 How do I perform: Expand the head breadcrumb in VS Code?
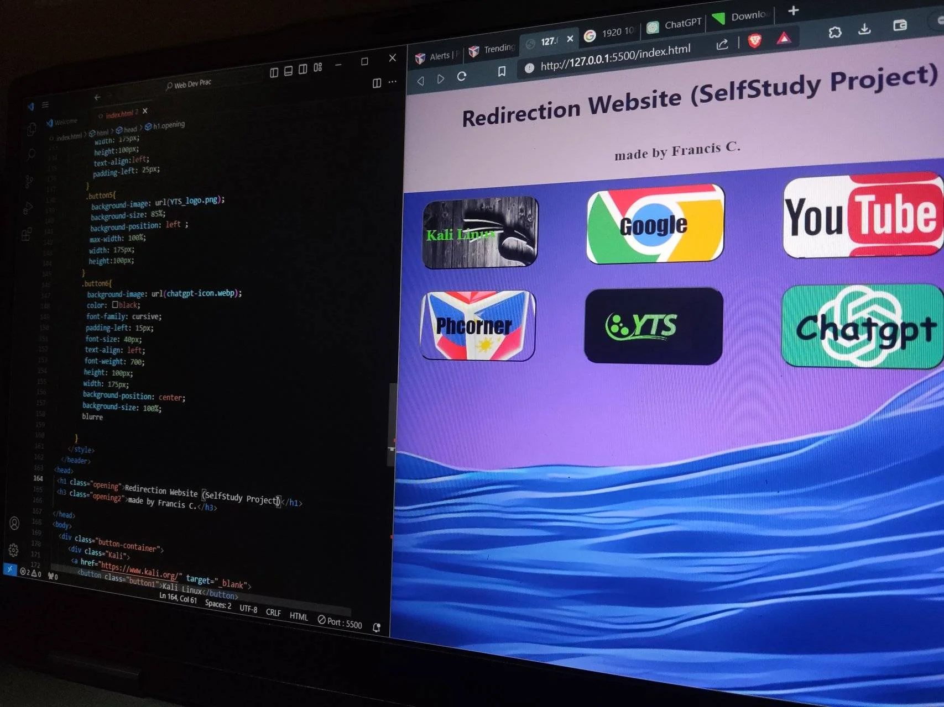click(127, 130)
